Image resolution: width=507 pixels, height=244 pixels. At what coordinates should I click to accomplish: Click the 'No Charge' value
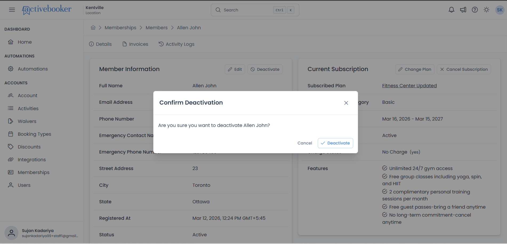(395, 152)
